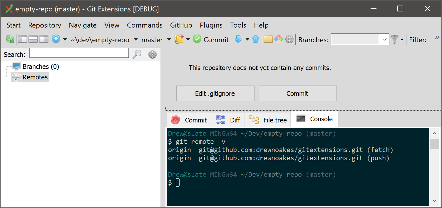This screenshot has height=208, width=442.
Task: Open the master branch dropdown
Action: pyautogui.click(x=169, y=39)
